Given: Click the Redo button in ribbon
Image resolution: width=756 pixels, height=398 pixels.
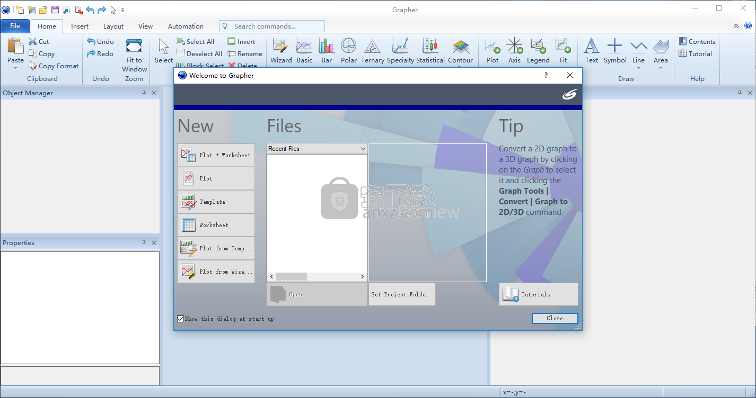Looking at the screenshot, I should (x=100, y=53).
